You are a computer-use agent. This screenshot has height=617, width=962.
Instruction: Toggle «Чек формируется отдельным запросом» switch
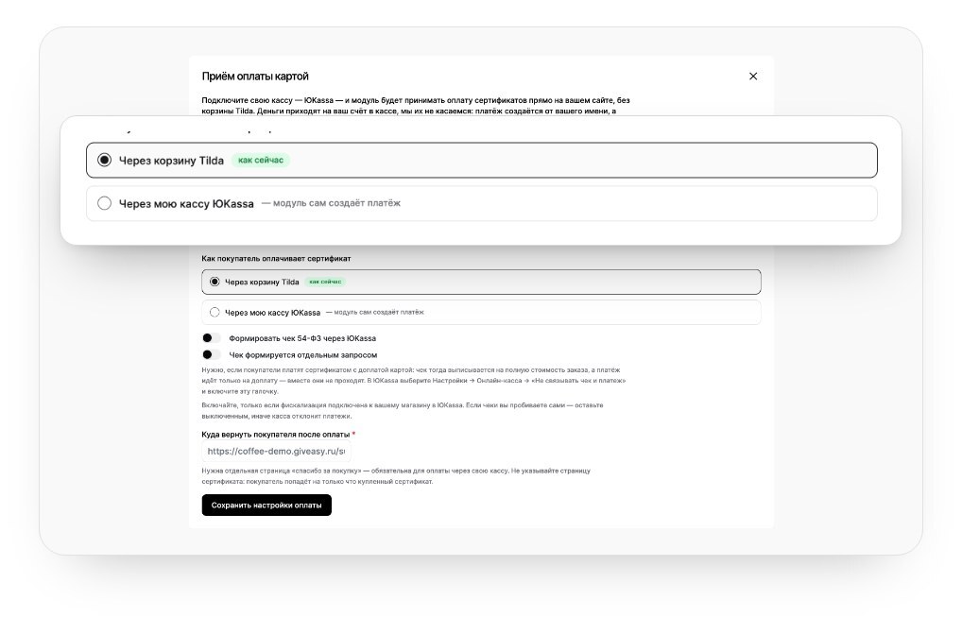[211, 354]
